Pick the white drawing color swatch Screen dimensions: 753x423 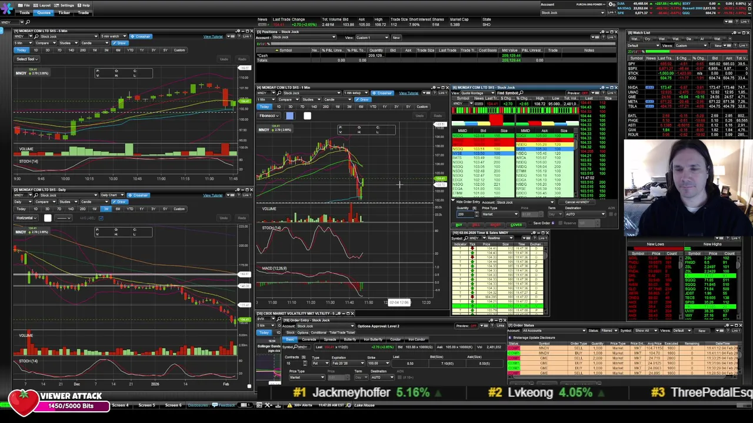click(x=307, y=116)
